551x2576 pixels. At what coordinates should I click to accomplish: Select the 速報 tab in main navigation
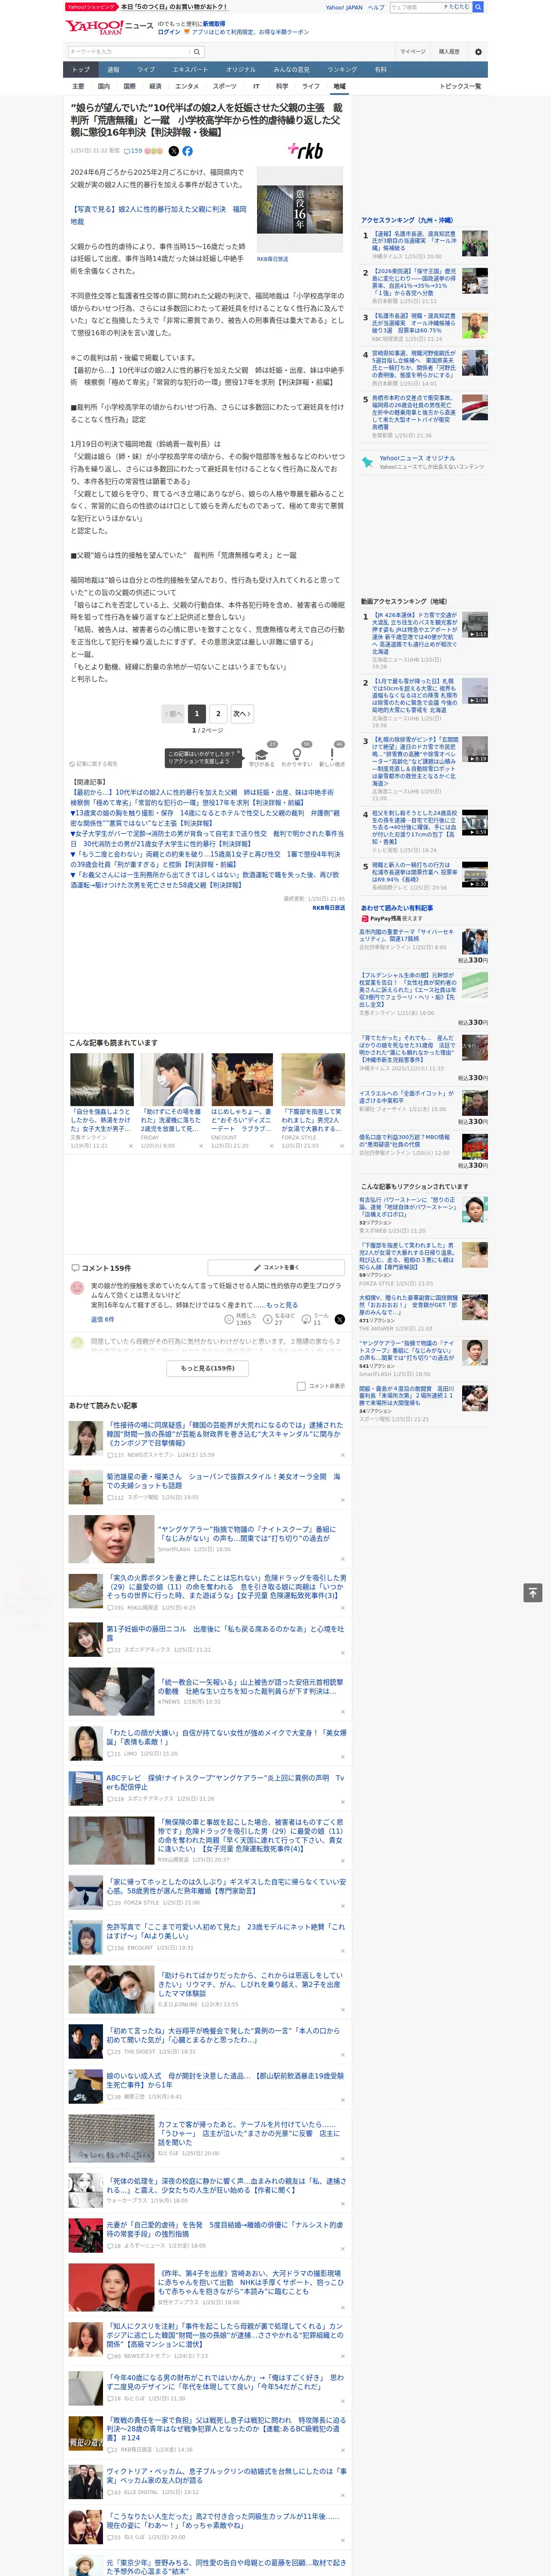[x=113, y=69]
